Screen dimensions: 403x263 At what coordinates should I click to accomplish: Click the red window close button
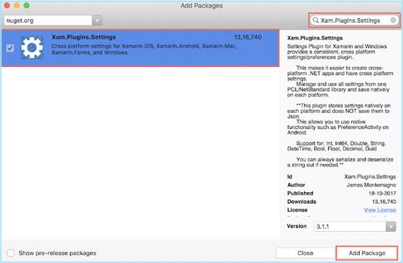7,5
